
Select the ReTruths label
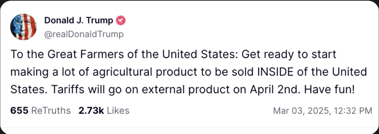51,111
